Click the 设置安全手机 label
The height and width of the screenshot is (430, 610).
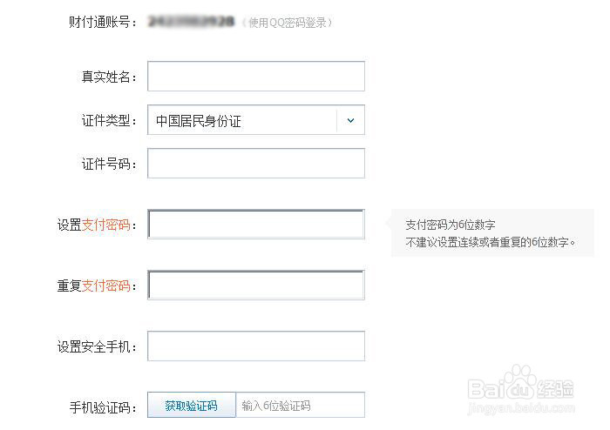(96, 346)
